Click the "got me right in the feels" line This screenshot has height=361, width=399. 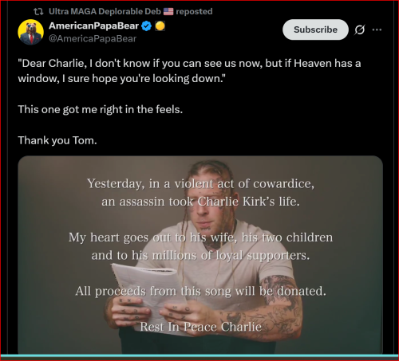tap(101, 109)
